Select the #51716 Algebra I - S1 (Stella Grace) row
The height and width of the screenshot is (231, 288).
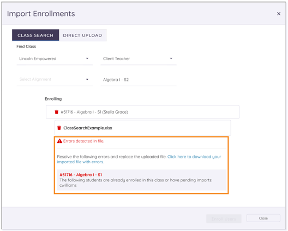142,112
